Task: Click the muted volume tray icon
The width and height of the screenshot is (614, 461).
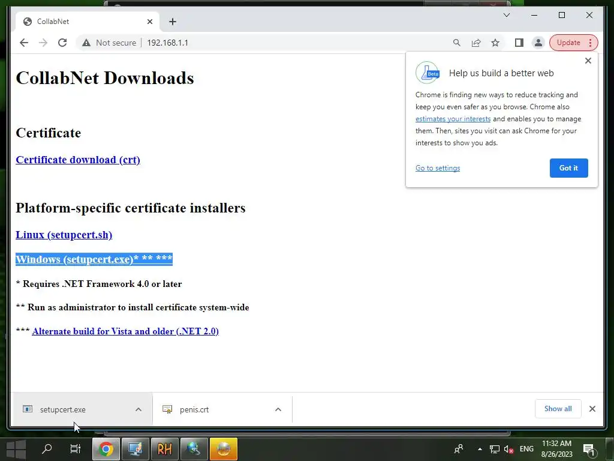Action: point(508,449)
